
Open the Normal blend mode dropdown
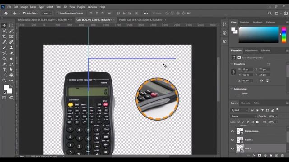click(x=243, y=116)
